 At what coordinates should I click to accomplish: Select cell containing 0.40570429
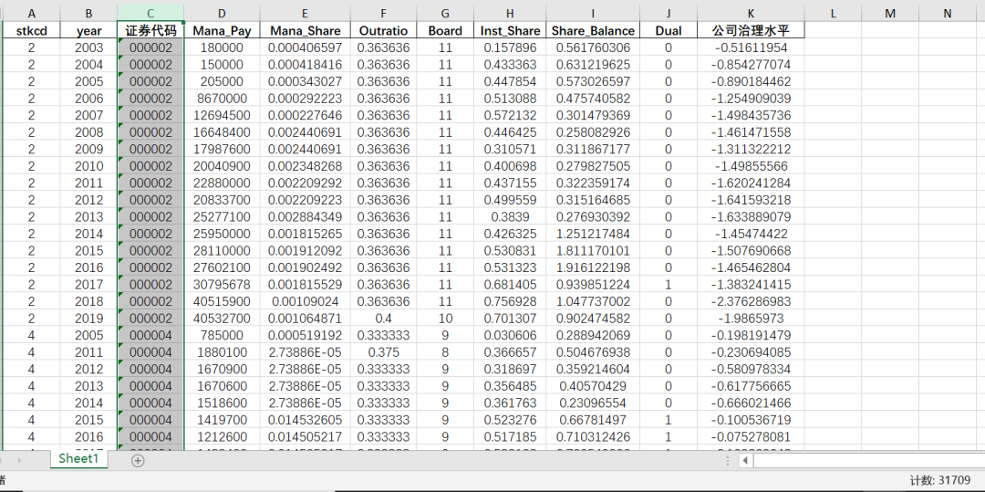point(593,386)
